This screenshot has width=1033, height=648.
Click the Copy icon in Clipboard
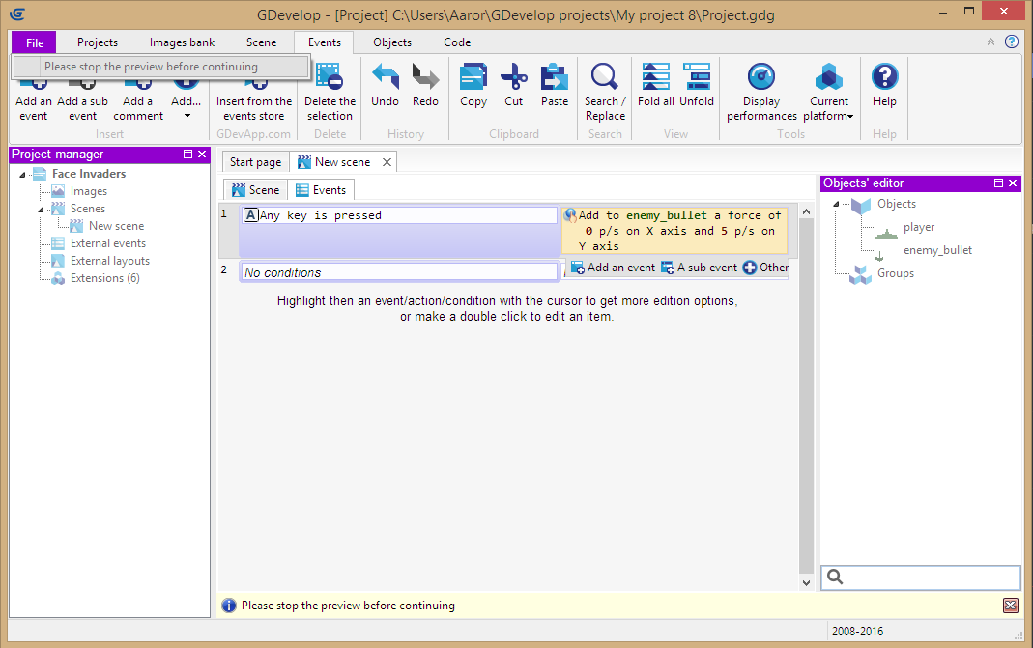[x=473, y=76]
